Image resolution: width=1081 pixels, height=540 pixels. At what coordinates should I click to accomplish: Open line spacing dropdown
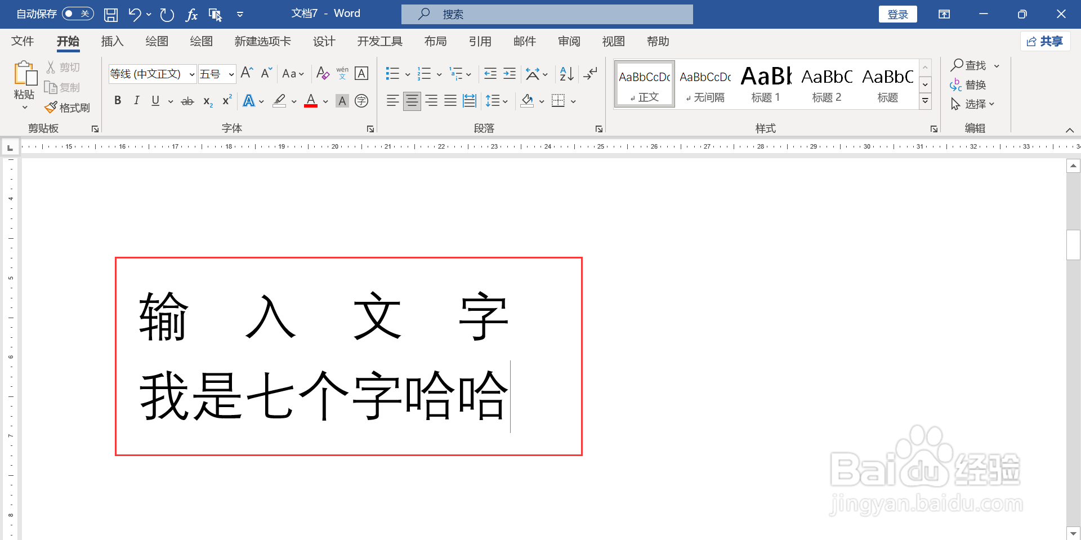click(497, 101)
